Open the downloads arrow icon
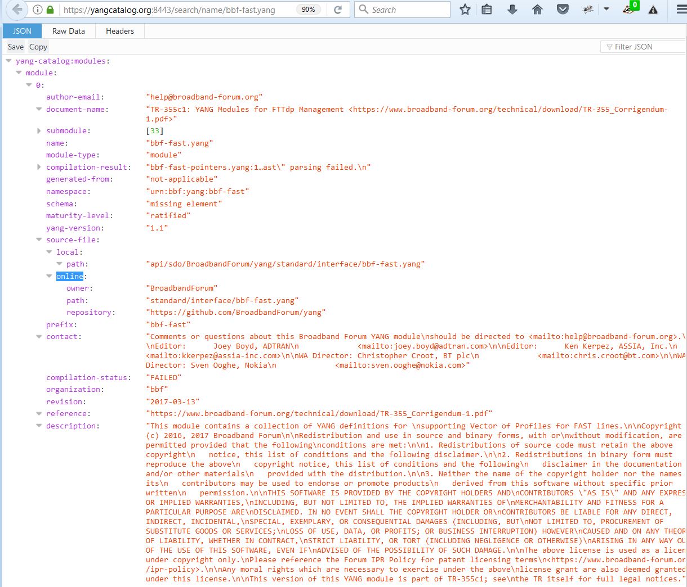This screenshot has width=687, height=587. 512,10
